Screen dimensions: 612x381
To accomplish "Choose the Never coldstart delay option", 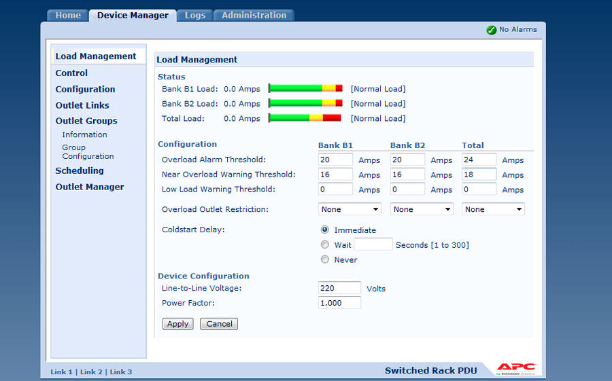I will click(x=325, y=259).
